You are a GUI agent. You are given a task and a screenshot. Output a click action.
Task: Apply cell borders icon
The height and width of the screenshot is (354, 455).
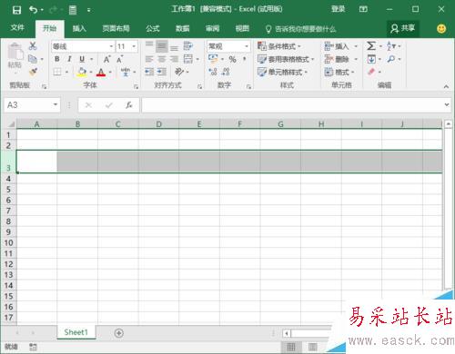(57, 72)
